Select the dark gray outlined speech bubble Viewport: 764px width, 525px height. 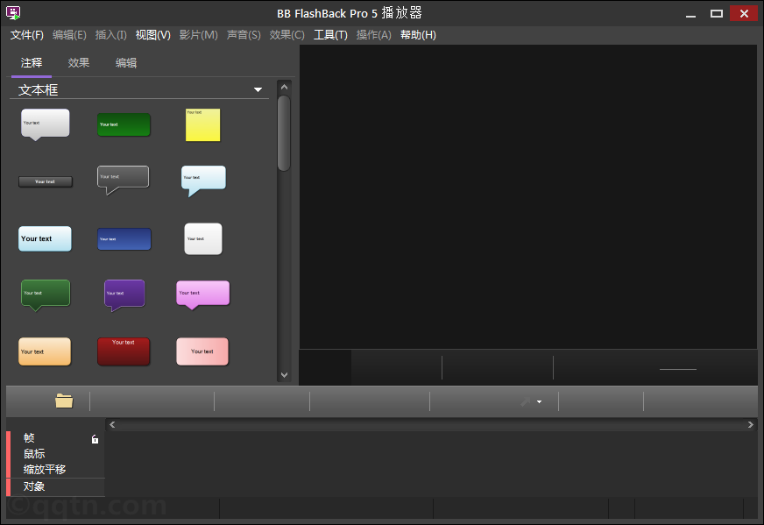pos(123,180)
